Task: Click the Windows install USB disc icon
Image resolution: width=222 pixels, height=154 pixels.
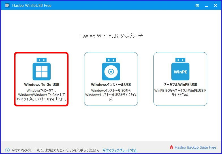Action: [111, 69]
